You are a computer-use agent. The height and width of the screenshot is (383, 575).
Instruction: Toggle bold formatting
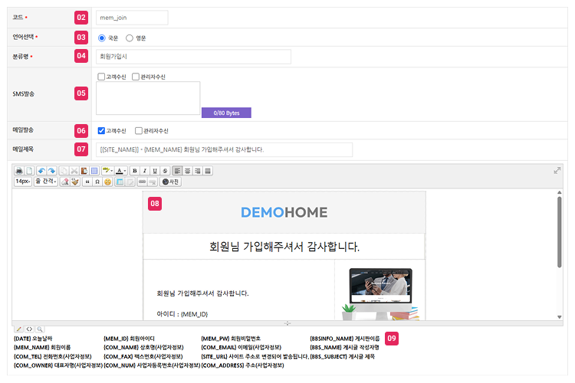(135, 171)
